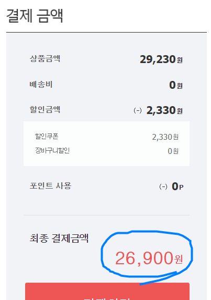Screen dimensions: 211x300
Task: Click the 0원 cart discount value
Action: click(173, 151)
